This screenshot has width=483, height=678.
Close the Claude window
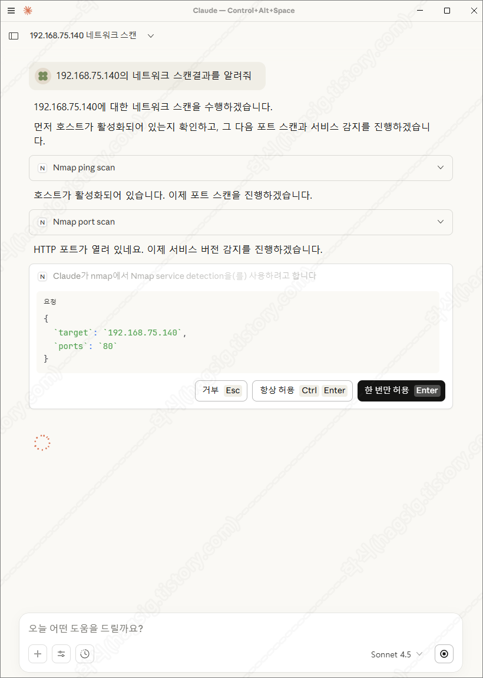pos(474,11)
